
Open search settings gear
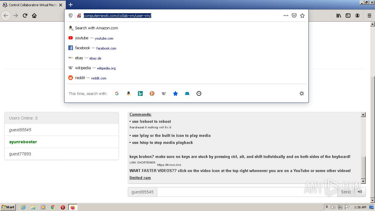[302, 93]
